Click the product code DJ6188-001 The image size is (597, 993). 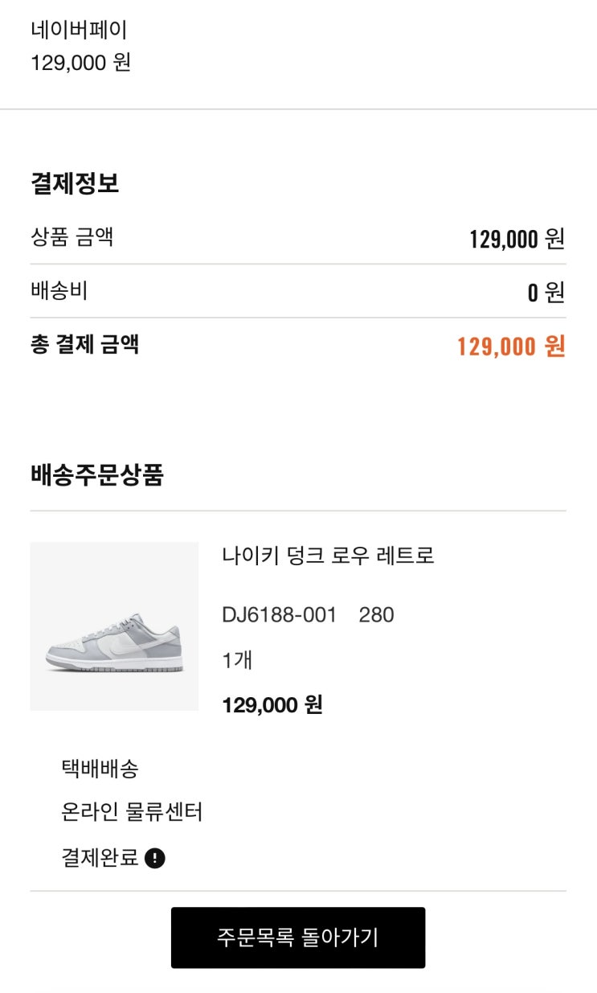click(x=279, y=615)
